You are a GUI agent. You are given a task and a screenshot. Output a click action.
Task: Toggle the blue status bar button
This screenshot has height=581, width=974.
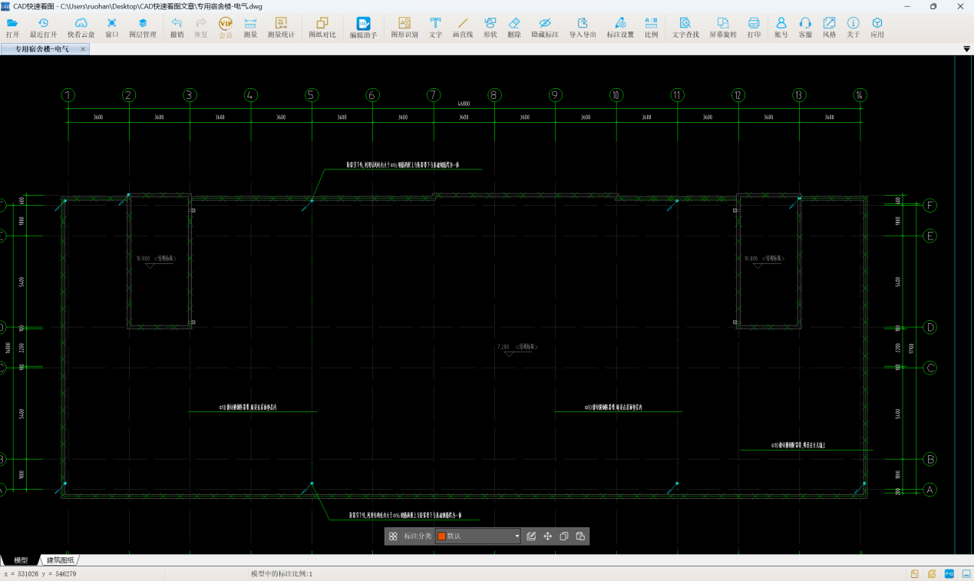[949, 574]
